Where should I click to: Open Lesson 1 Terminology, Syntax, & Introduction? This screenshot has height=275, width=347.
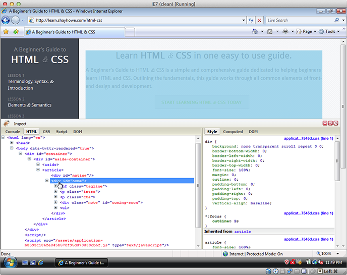pos(31,85)
